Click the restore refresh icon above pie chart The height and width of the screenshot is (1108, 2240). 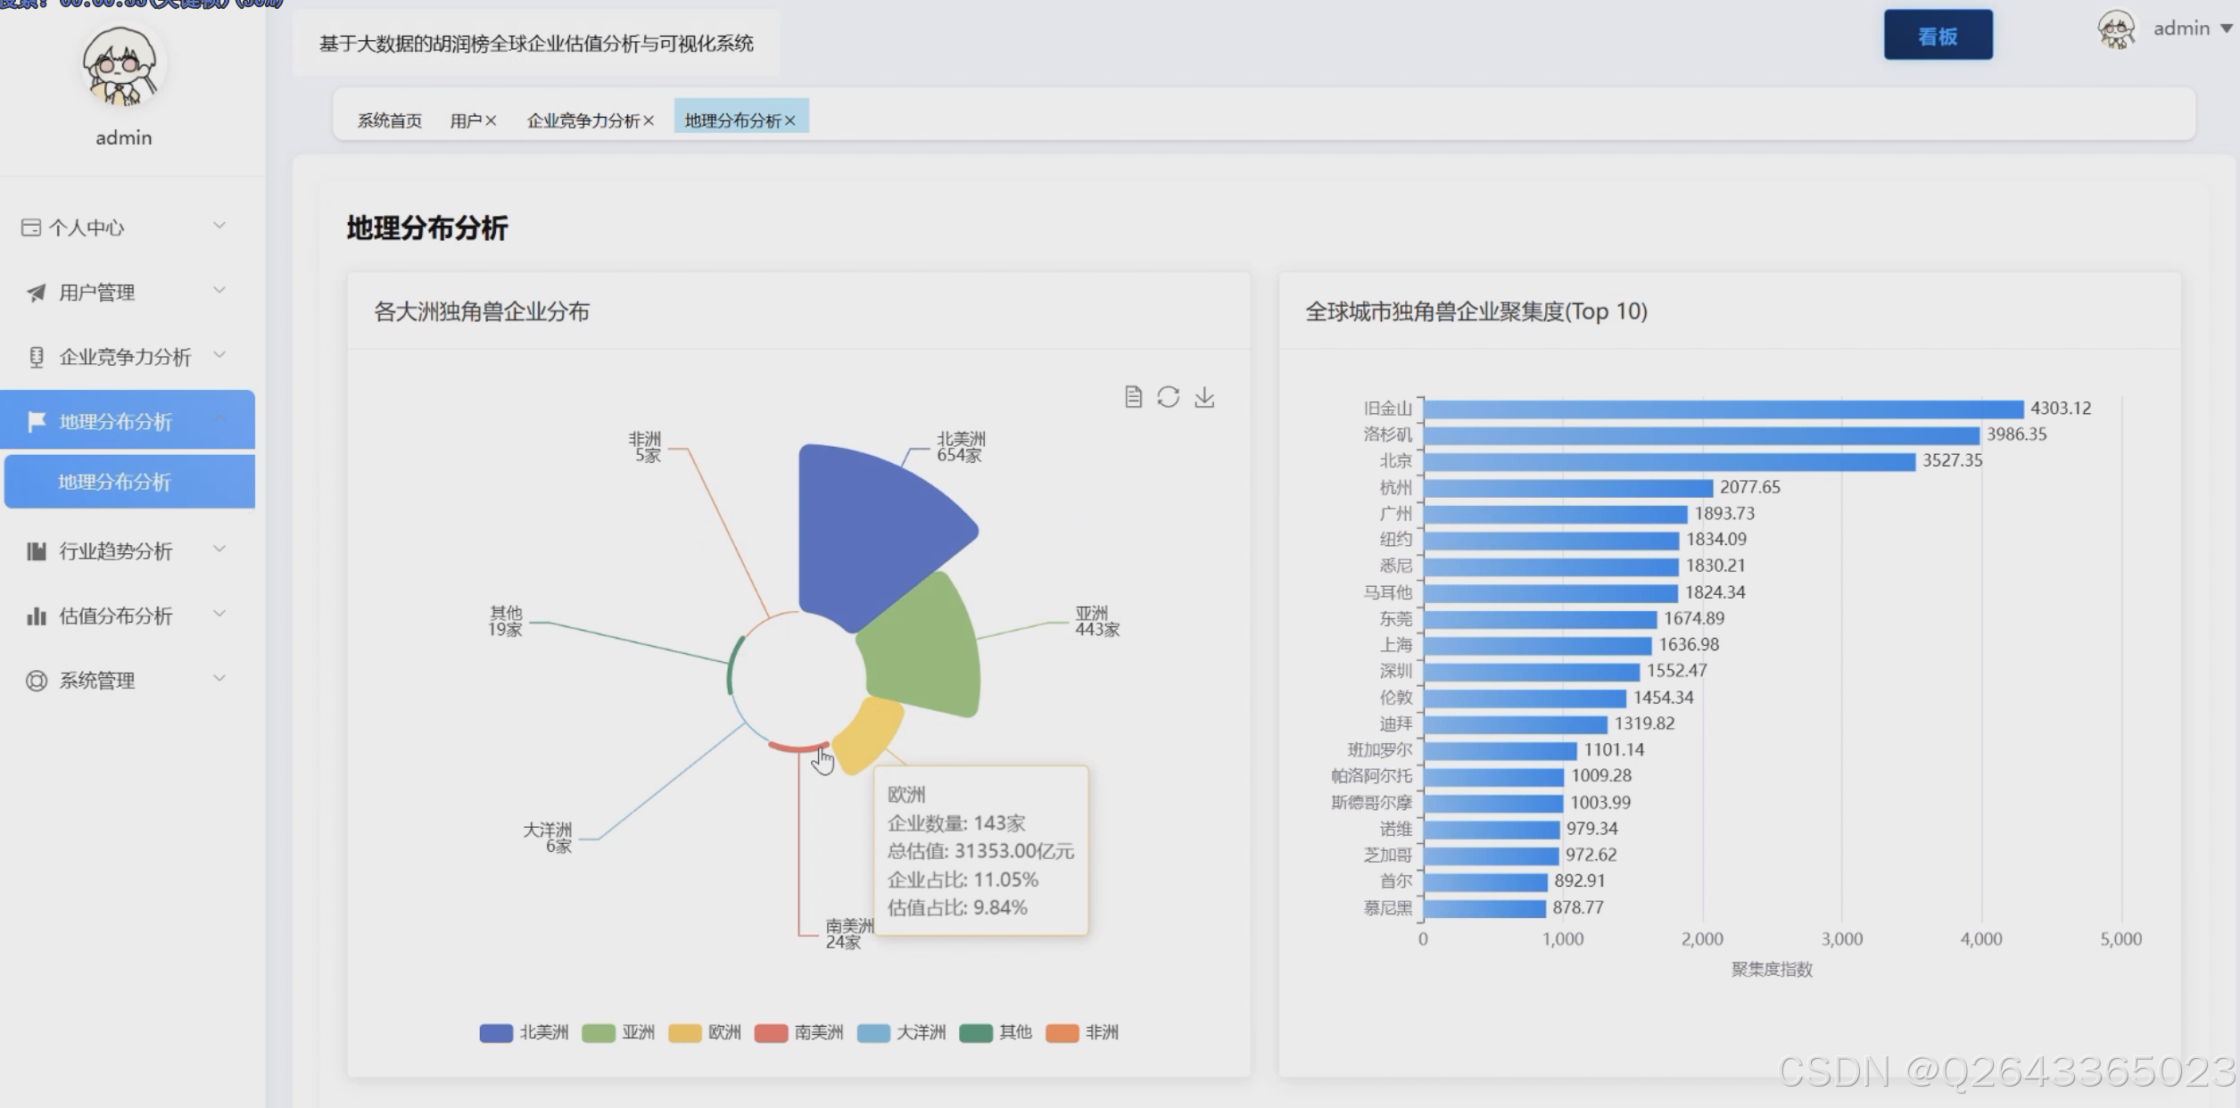pyautogui.click(x=1168, y=397)
